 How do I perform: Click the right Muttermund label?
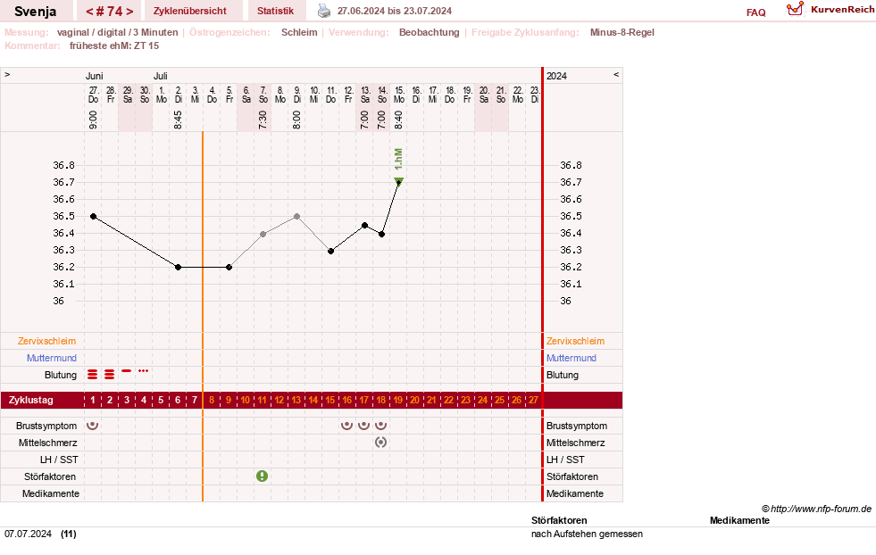tap(571, 358)
